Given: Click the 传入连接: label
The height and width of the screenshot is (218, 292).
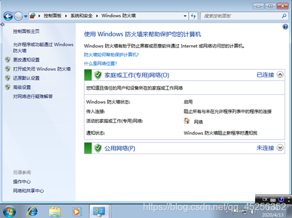Looking at the screenshot, I should [96, 111].
